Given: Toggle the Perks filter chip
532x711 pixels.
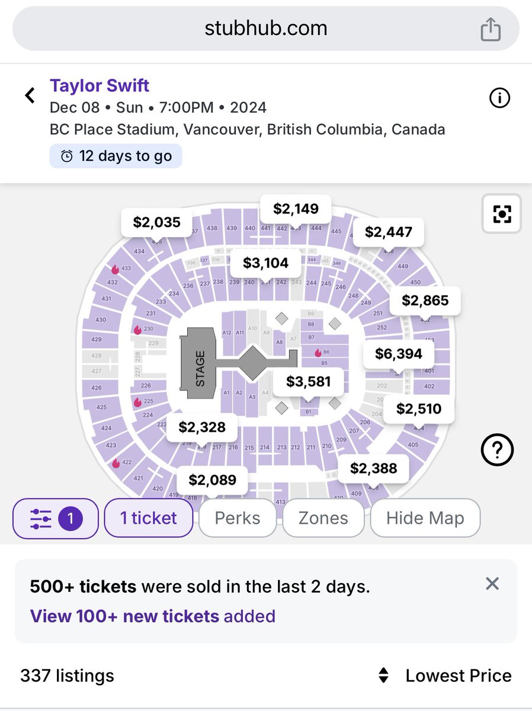Looking at the screenshot, I should [x=237, y=518].
